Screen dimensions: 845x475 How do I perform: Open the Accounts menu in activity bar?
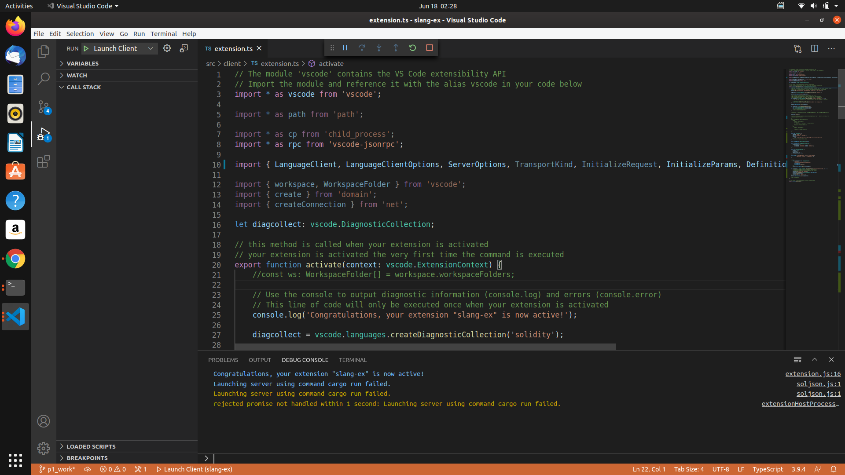(x=43, y=421)
